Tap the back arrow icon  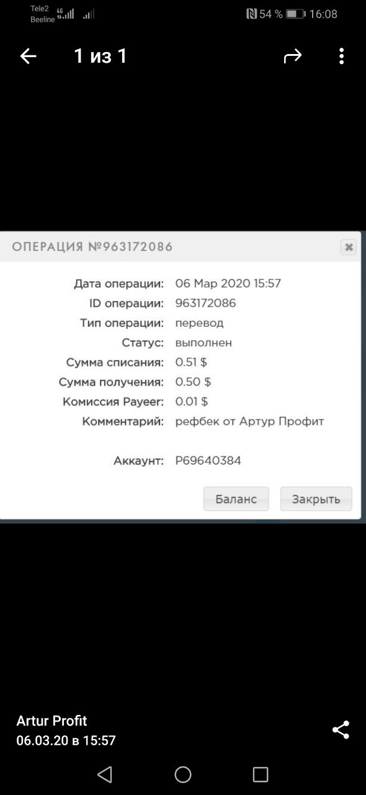click(29, 57)
